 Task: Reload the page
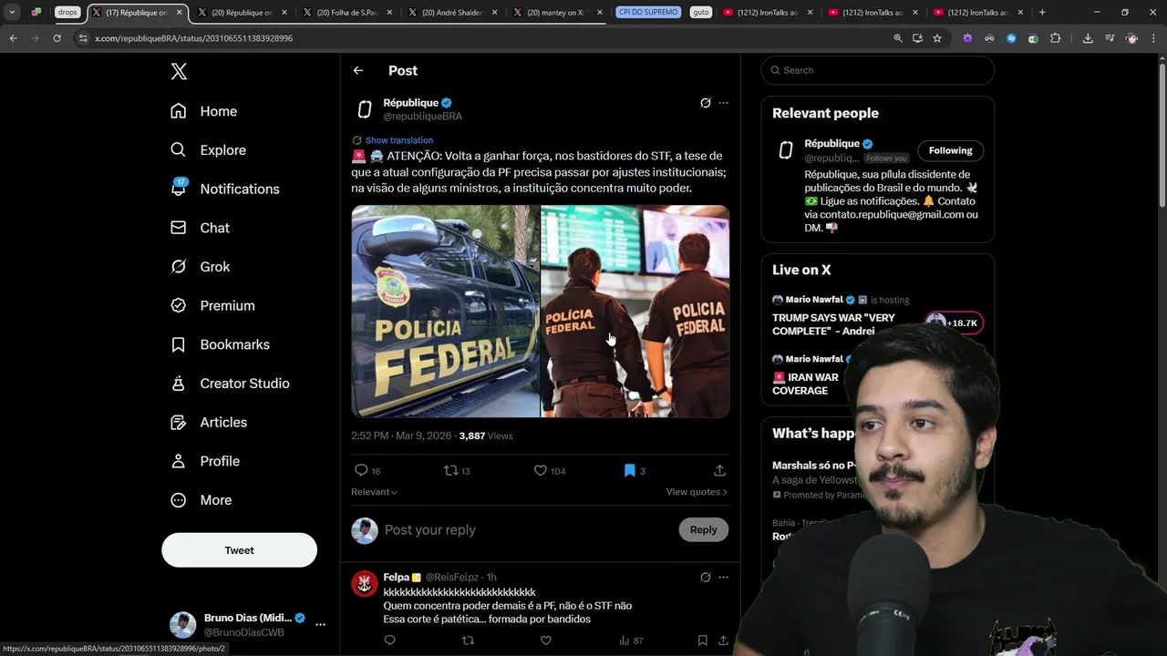pyautogui.click(x=57, y=38)
